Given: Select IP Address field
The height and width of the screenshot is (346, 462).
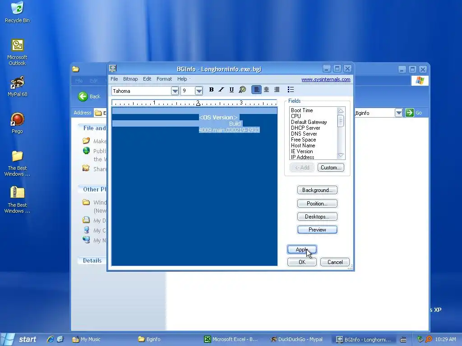Looking at the screenshot, I should click(x=302, y=157).
